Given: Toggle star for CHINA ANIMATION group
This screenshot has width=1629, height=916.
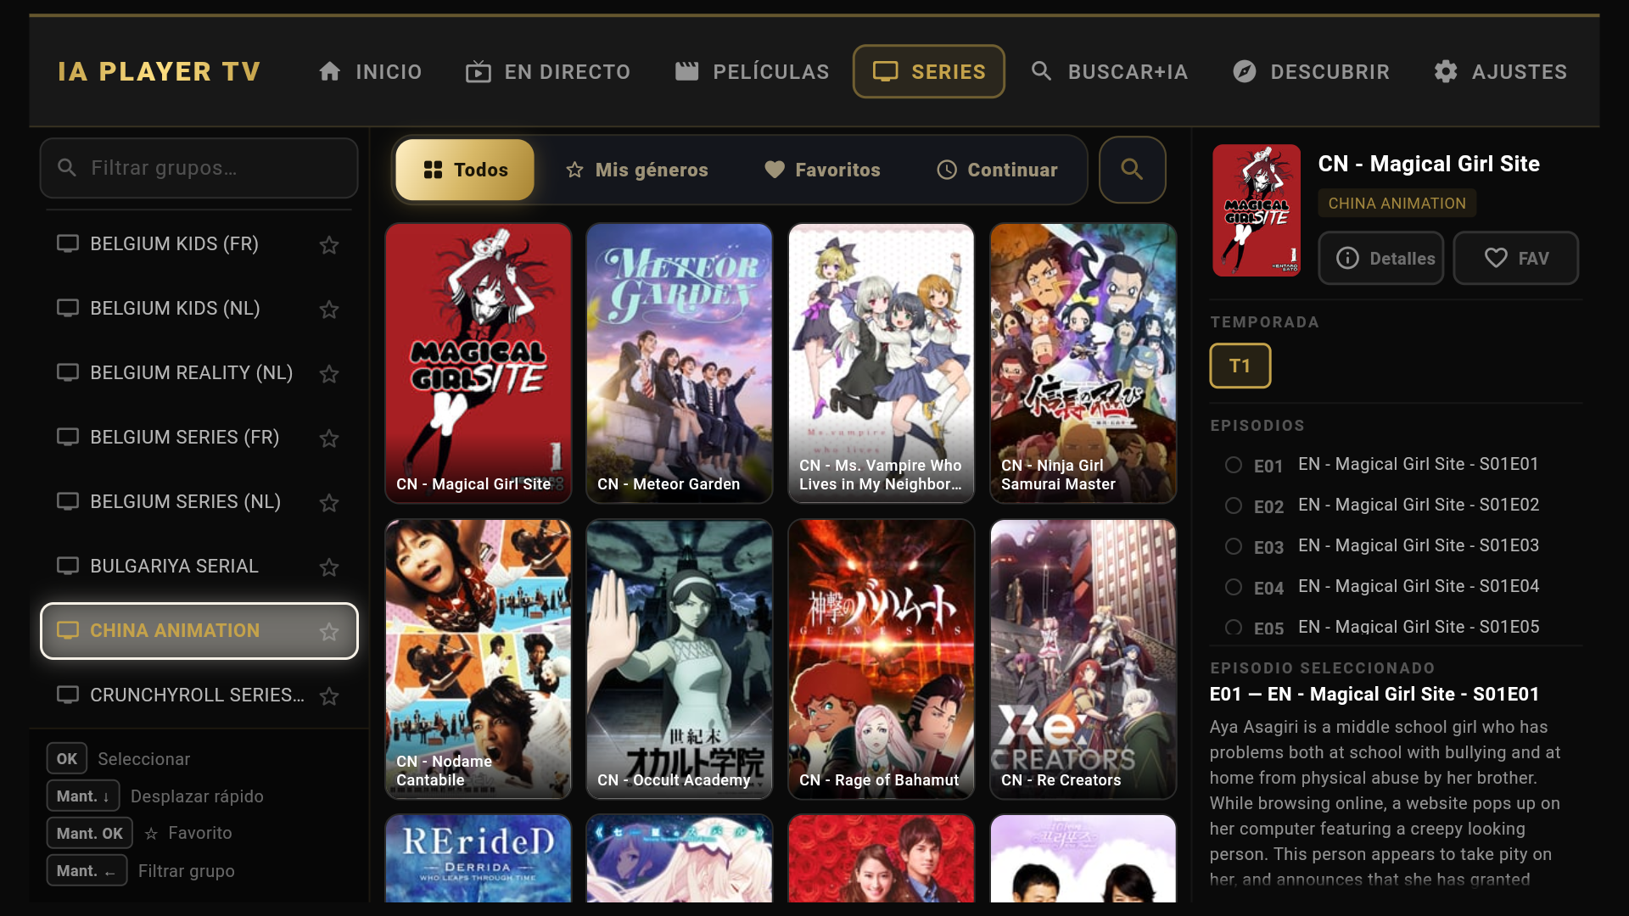Looking at the screenshot, I should click(329, 631).
